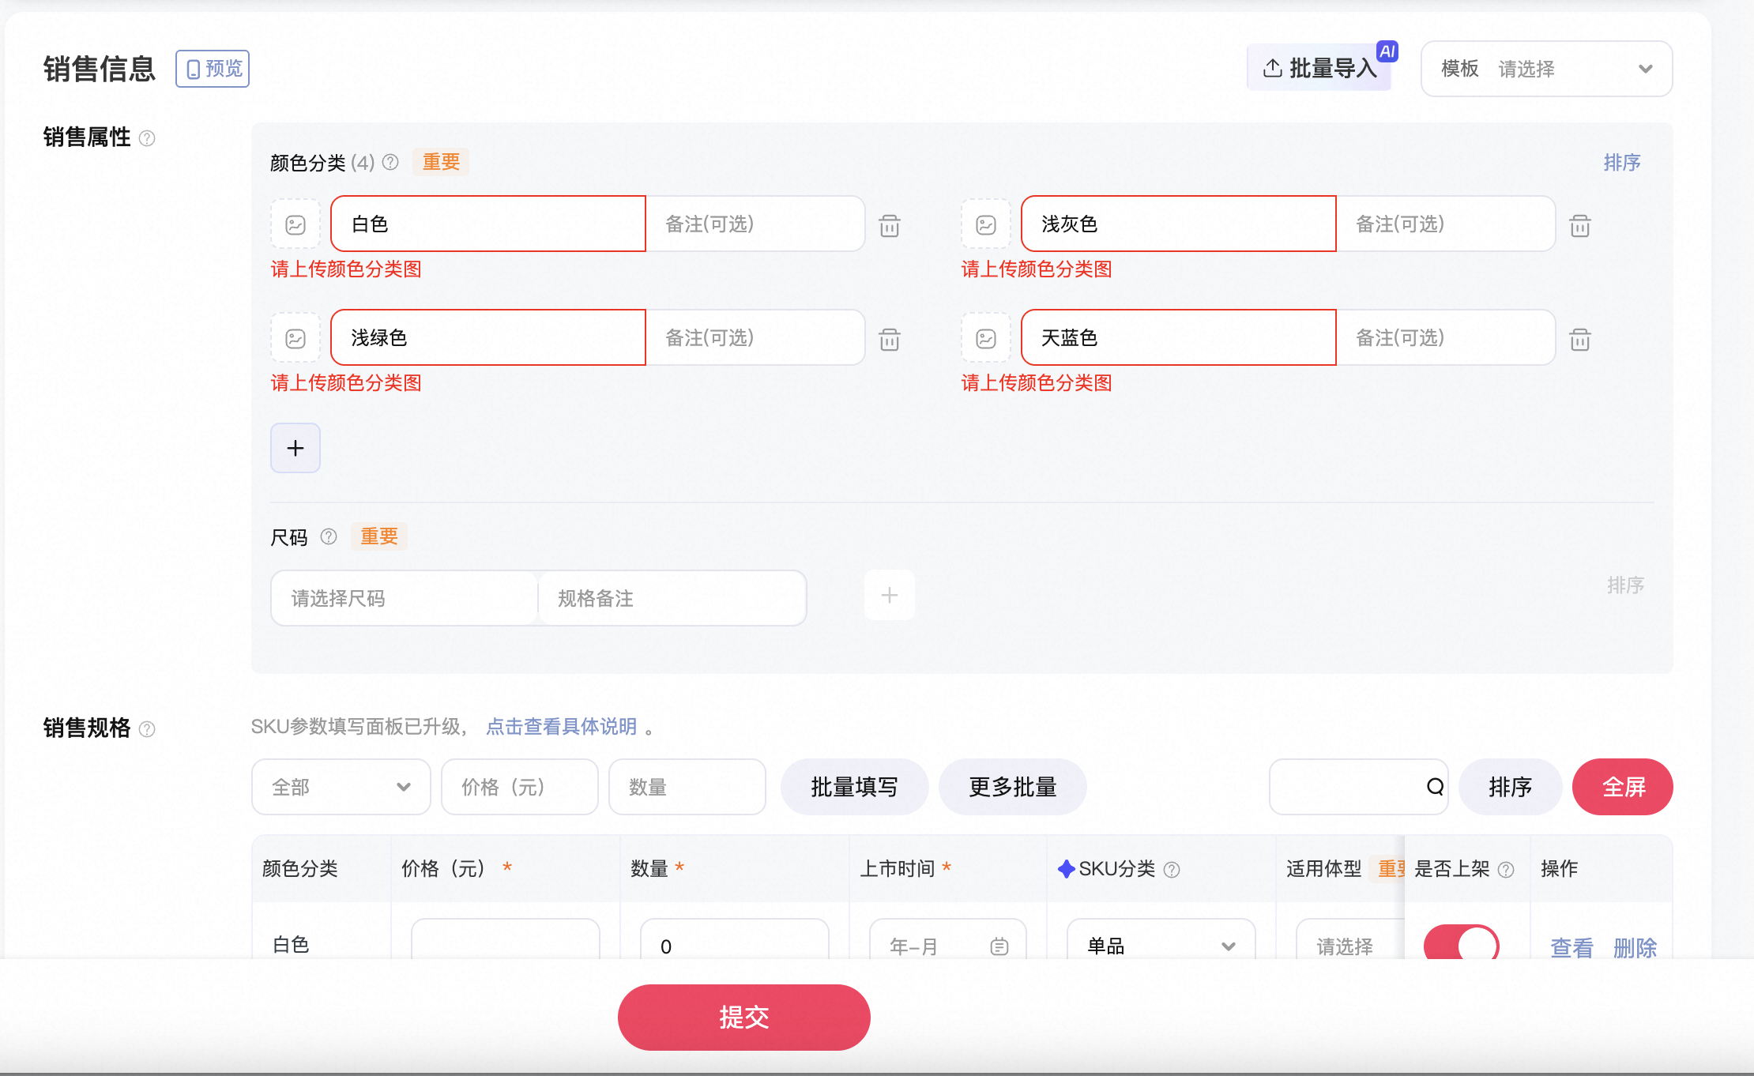The image size is (1754, 1076).
Task: Focus the 浅绿色 color name field
Action: (x=488, y=337)
